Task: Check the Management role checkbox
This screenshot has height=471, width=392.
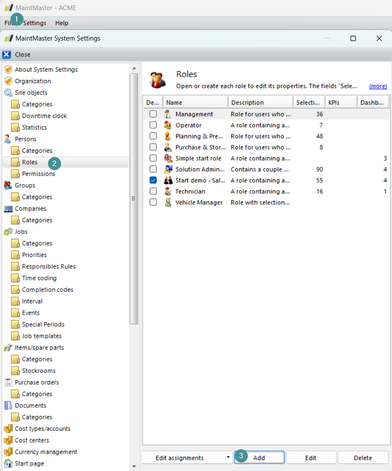Action: [153, 114]
